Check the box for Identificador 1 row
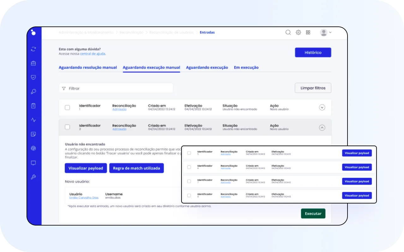Screen dimensions: 404x252 tap(67, 107)
